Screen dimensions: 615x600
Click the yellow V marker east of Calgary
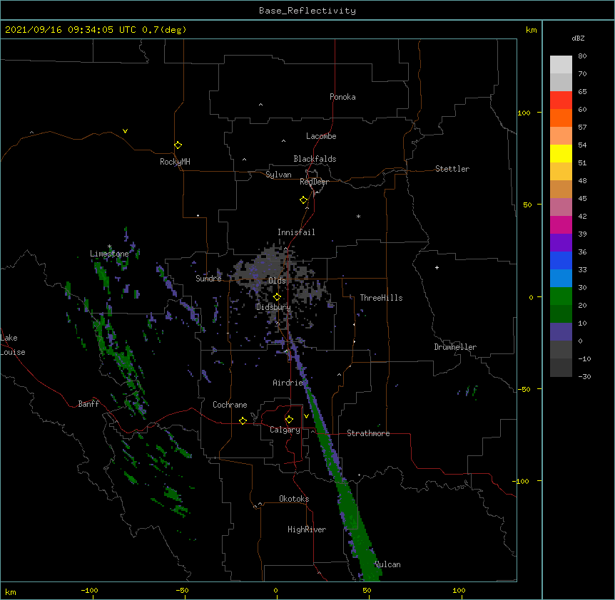[x=306, y=416]
